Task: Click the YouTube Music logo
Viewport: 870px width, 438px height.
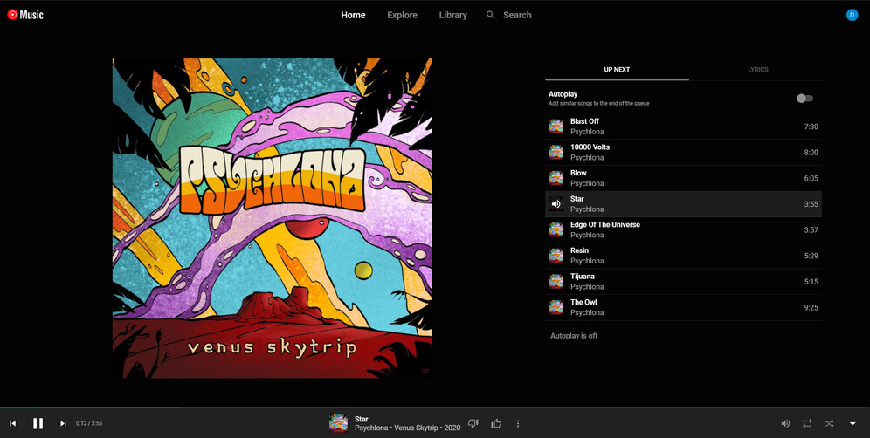Action: click(x=25, y=15)
